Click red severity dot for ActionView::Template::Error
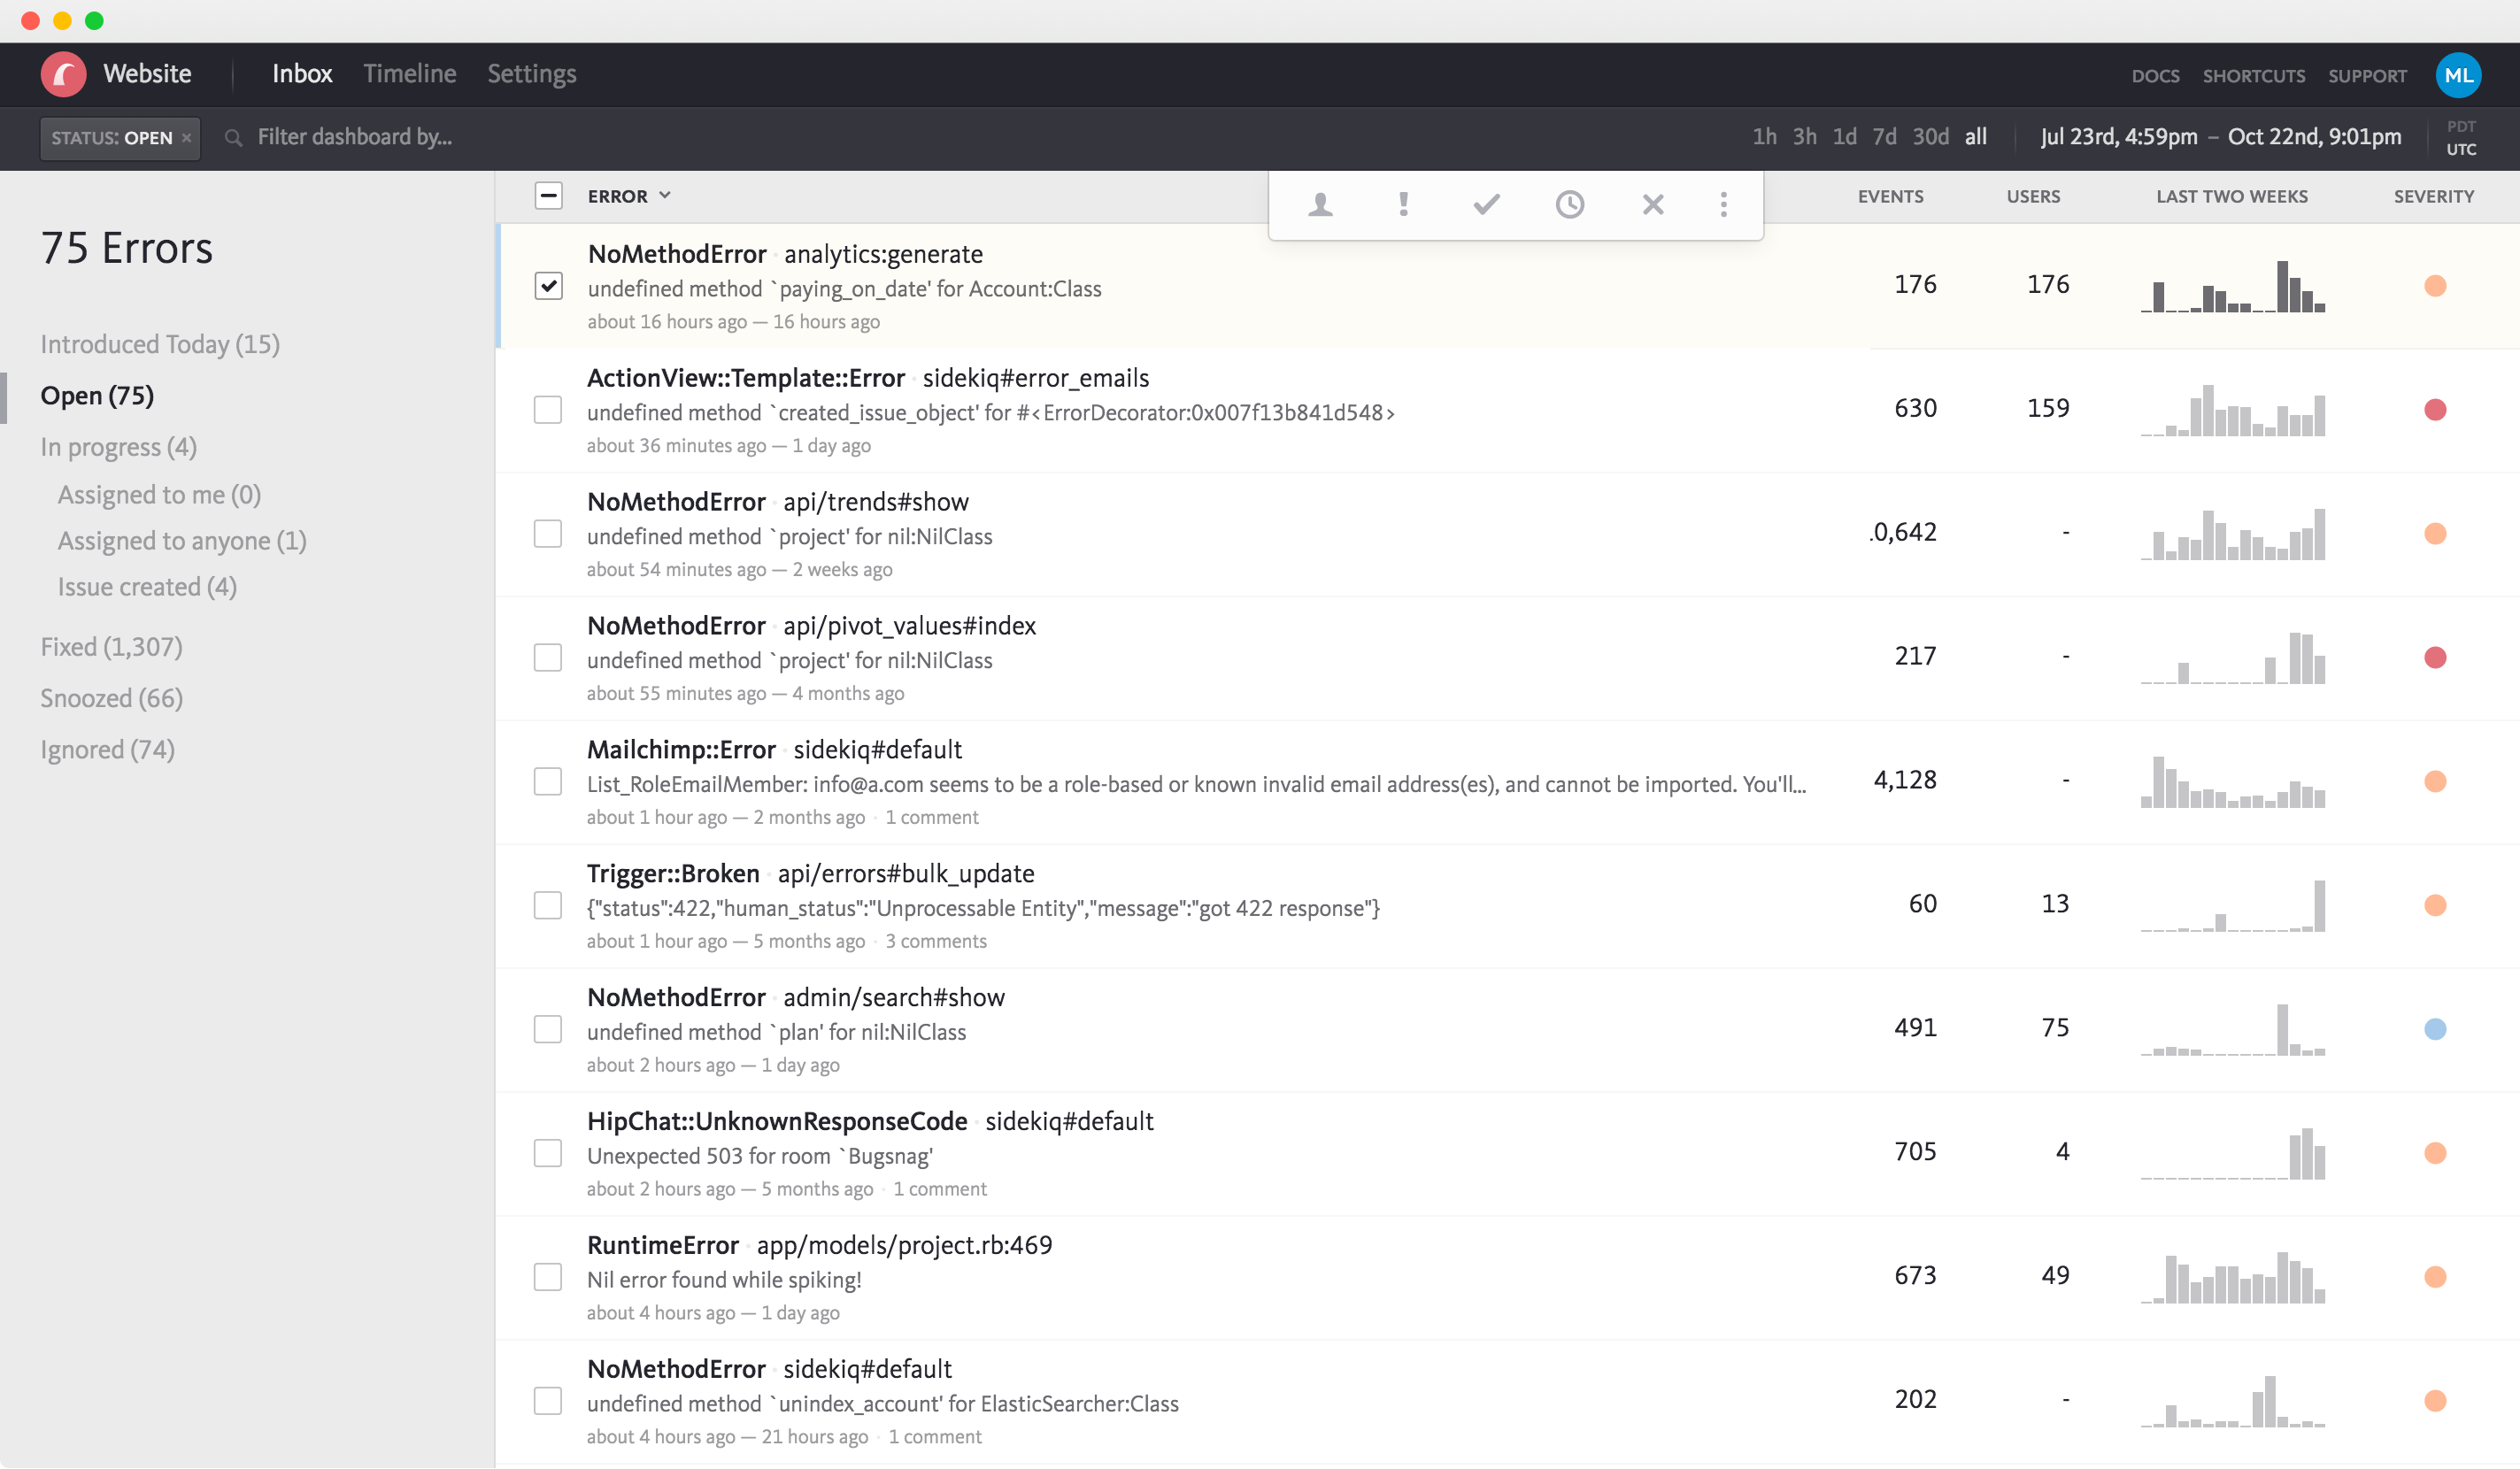 point(2434,410)
